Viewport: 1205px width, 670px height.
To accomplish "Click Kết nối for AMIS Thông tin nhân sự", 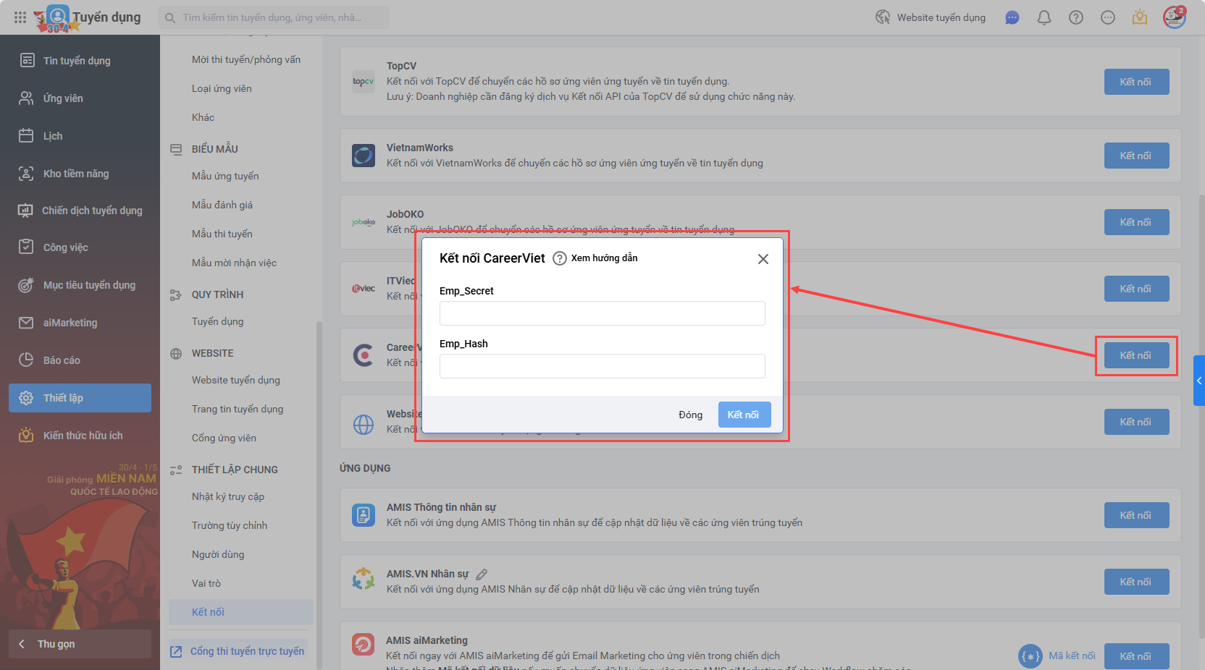I will pyautogui.click(x=1136, y=515).
